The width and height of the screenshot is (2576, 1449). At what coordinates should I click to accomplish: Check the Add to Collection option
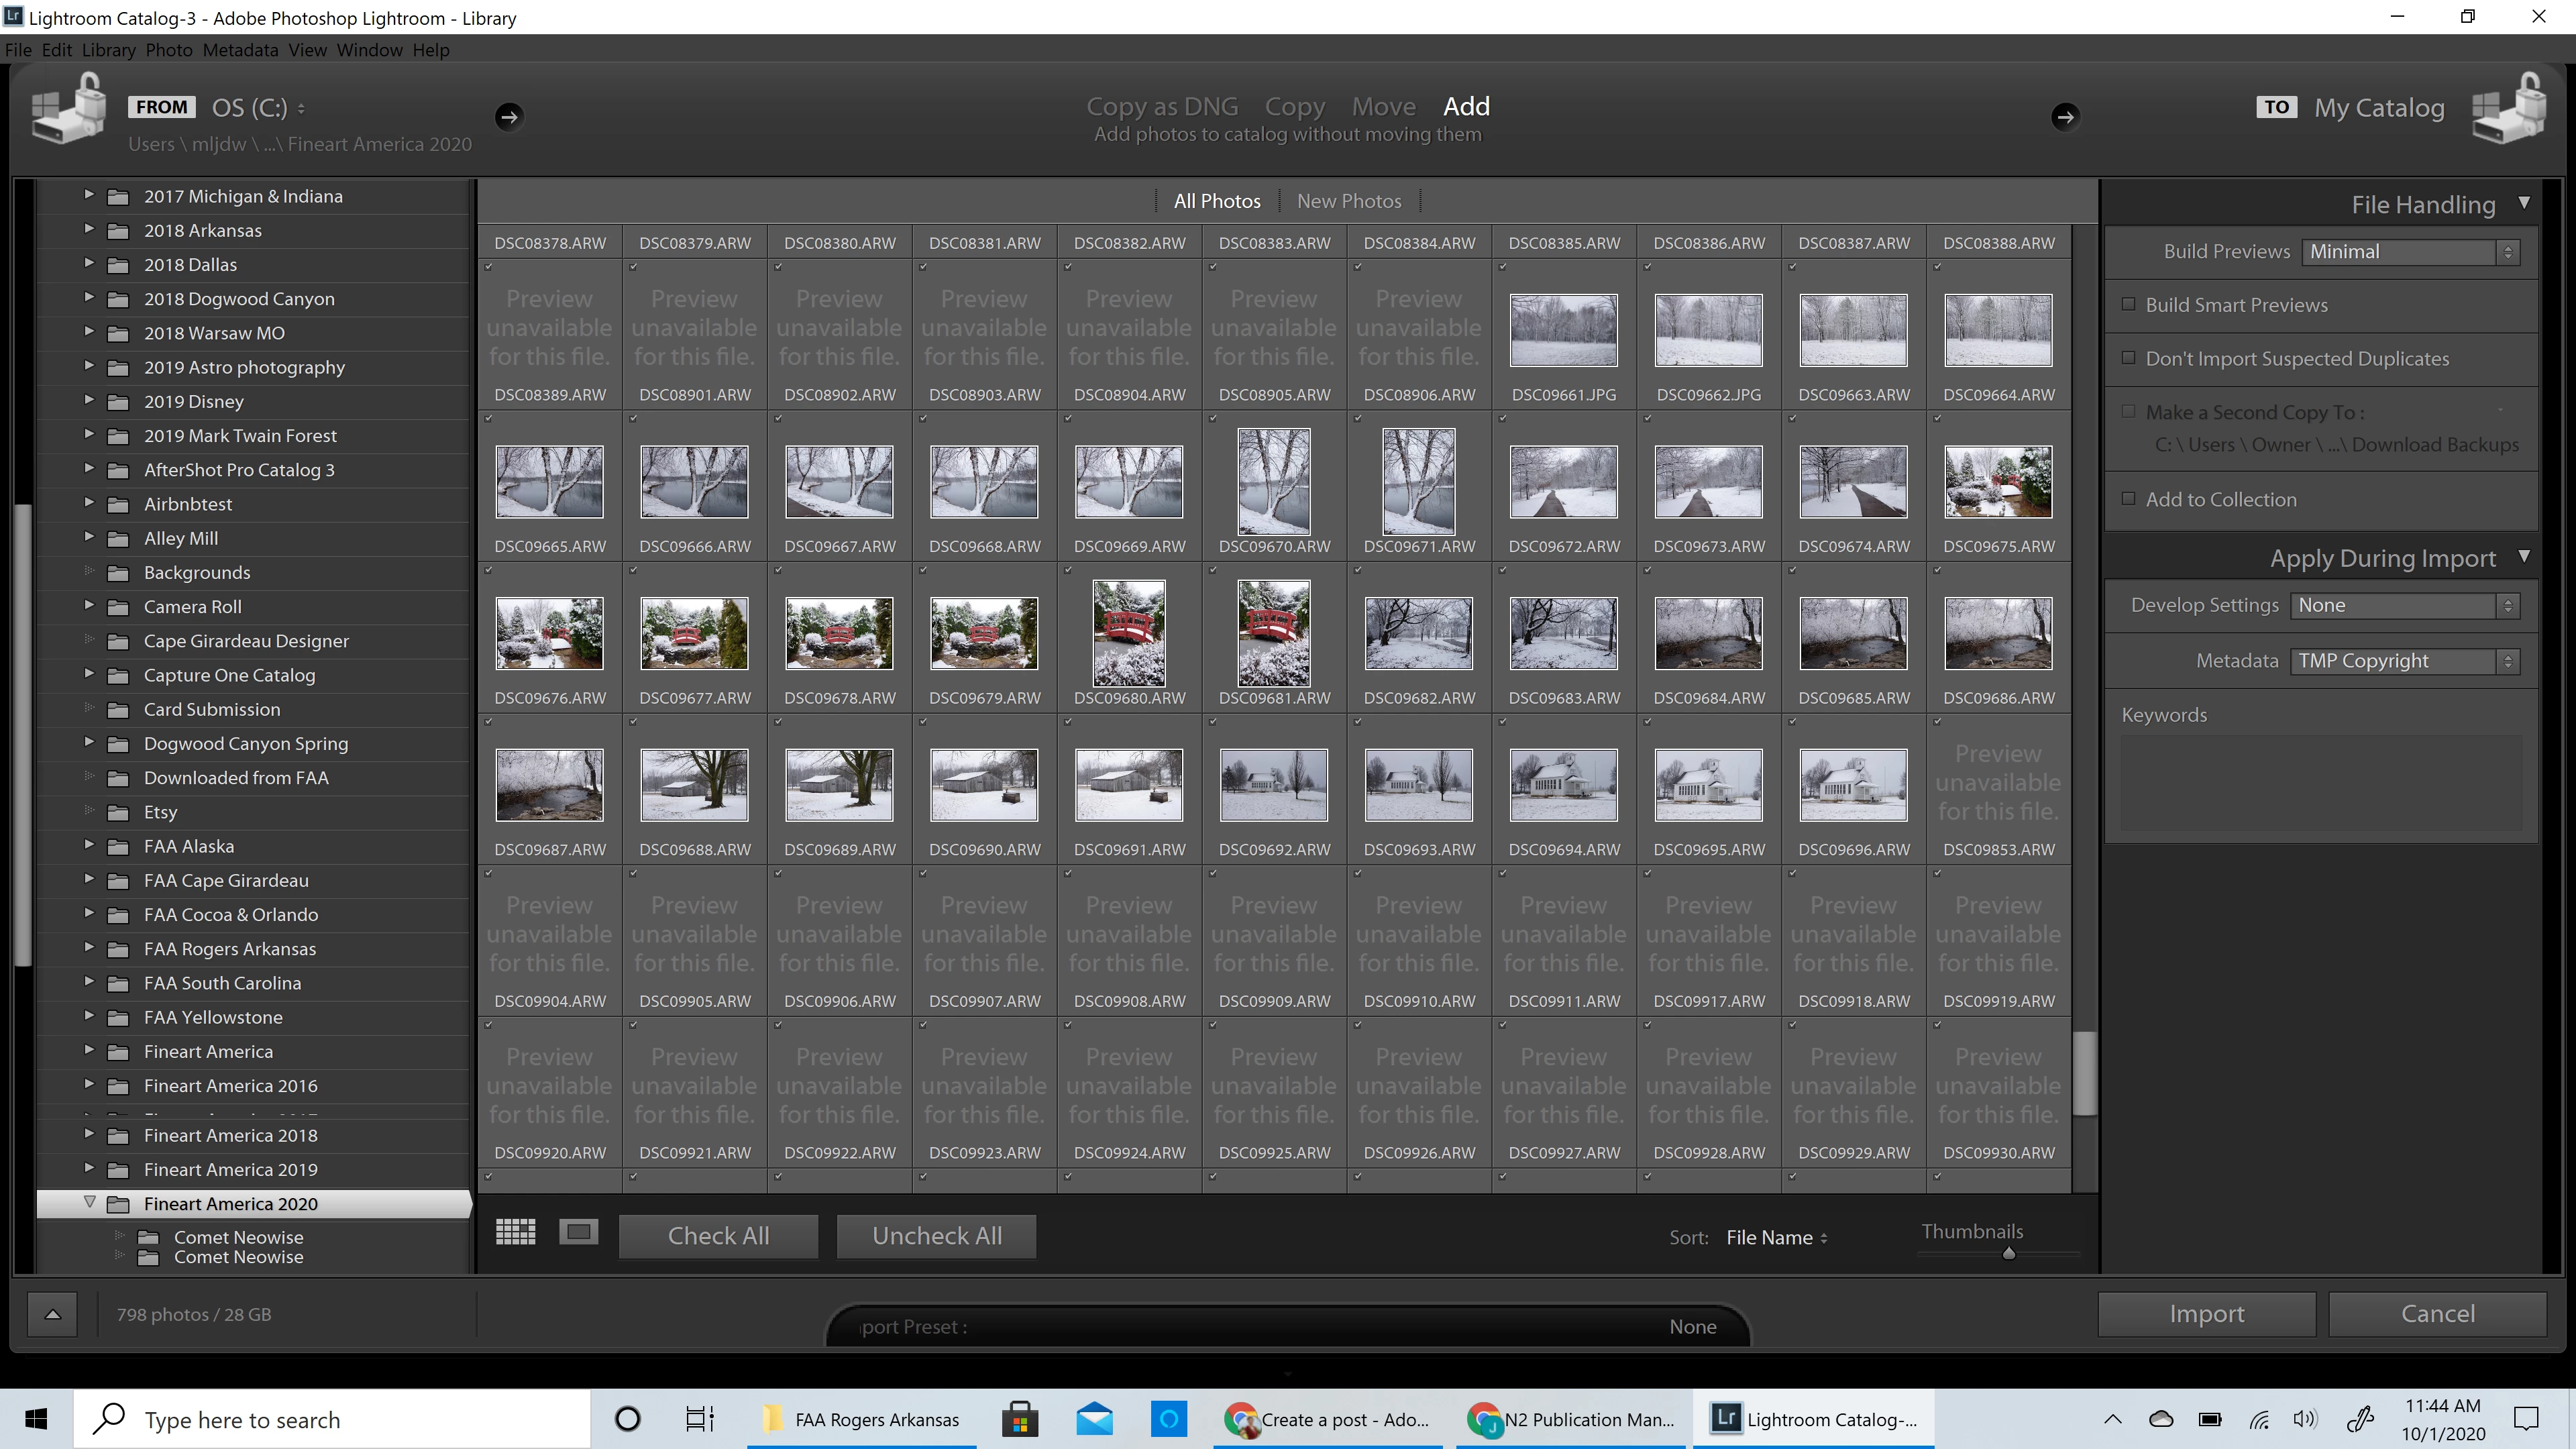[x=2129, y=498]
